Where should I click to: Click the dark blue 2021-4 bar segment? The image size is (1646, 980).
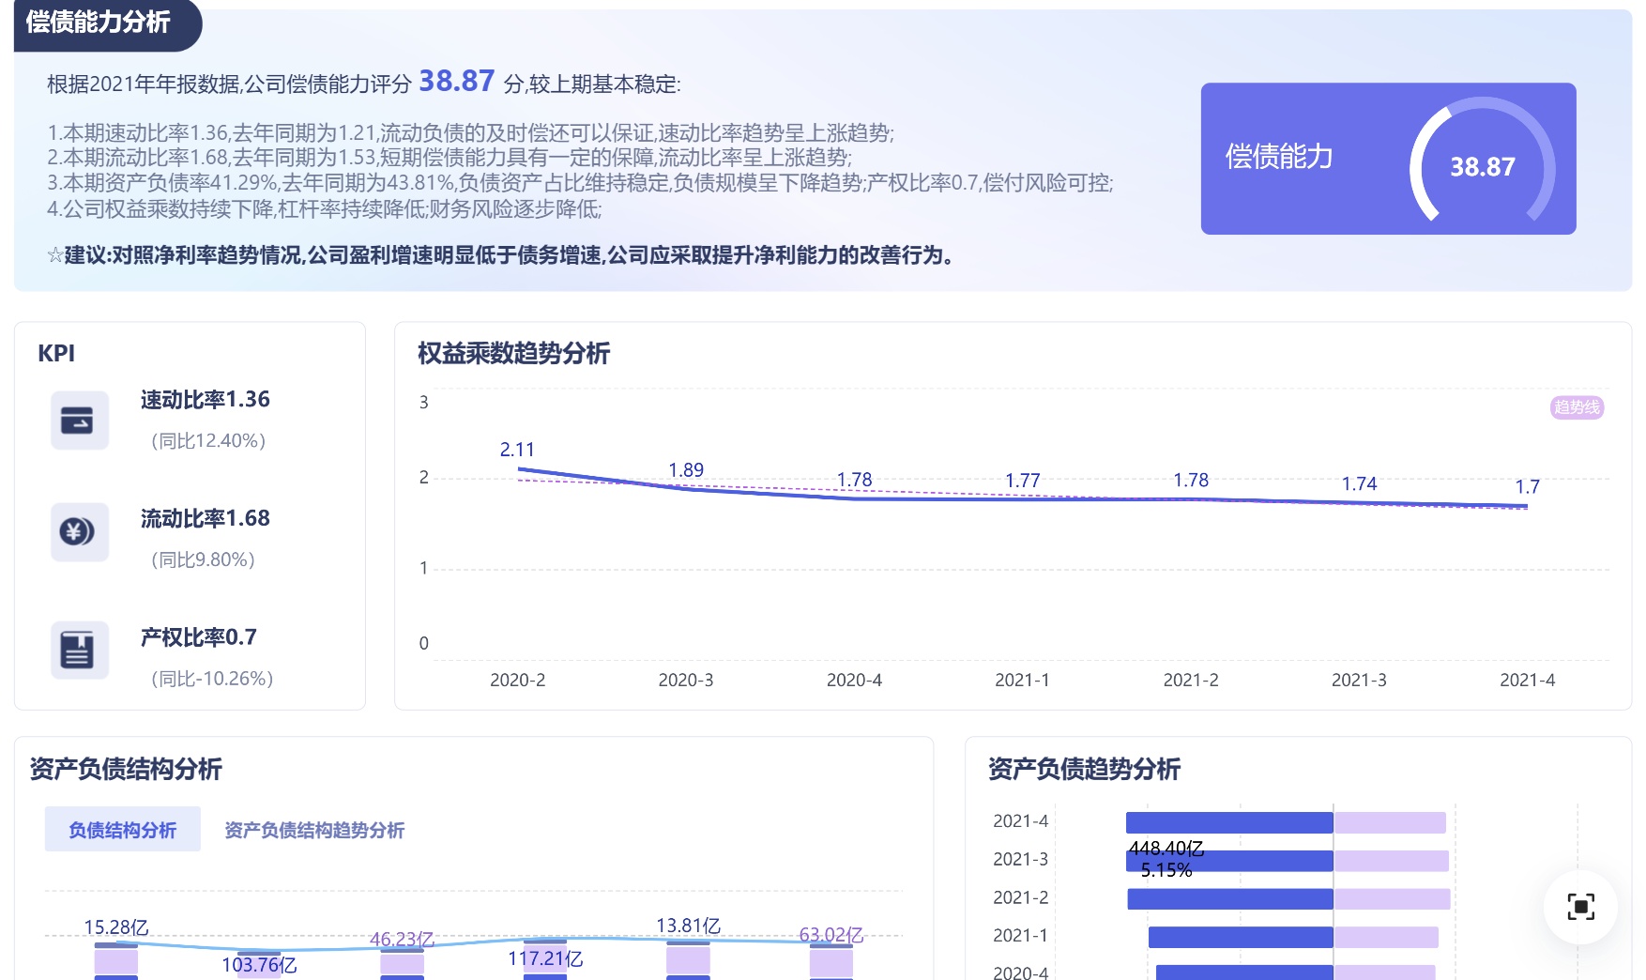pyautogui.click(x=1229, y=822)
